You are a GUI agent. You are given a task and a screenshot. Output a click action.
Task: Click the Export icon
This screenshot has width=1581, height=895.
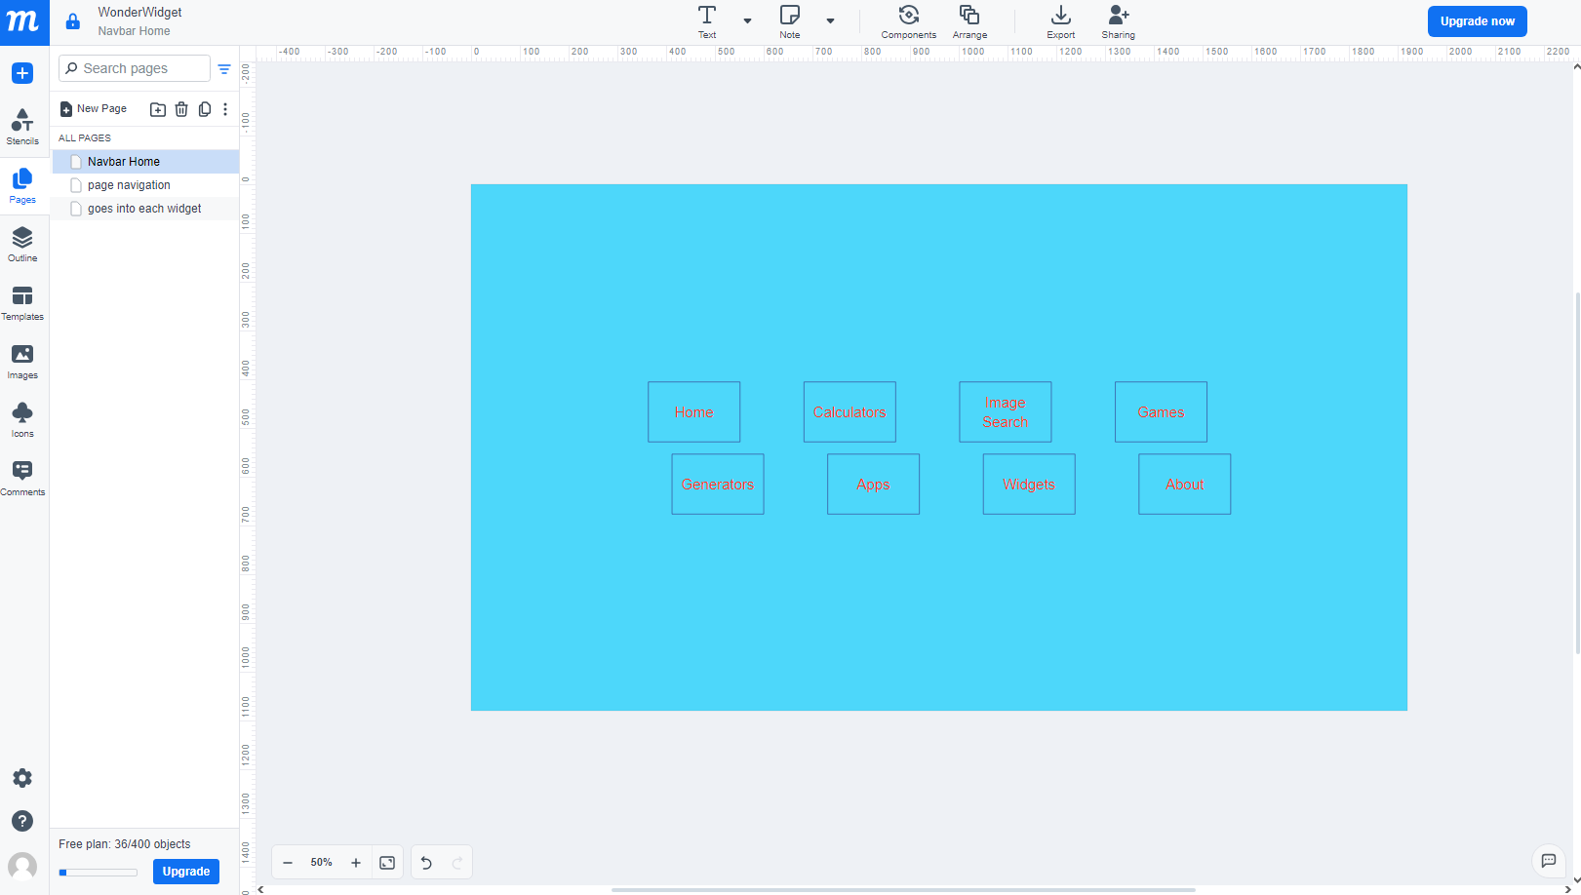(x=1060, y=21)
